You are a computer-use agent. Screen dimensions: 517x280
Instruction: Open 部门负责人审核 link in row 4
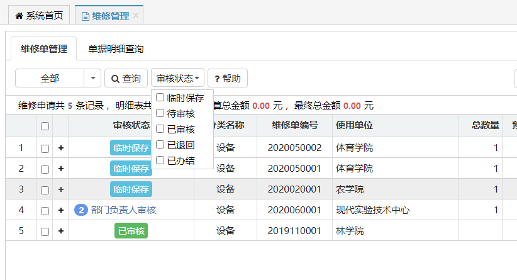[123, 210]
